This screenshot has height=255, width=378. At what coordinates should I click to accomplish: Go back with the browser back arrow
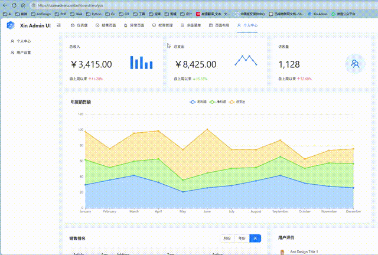5,5
